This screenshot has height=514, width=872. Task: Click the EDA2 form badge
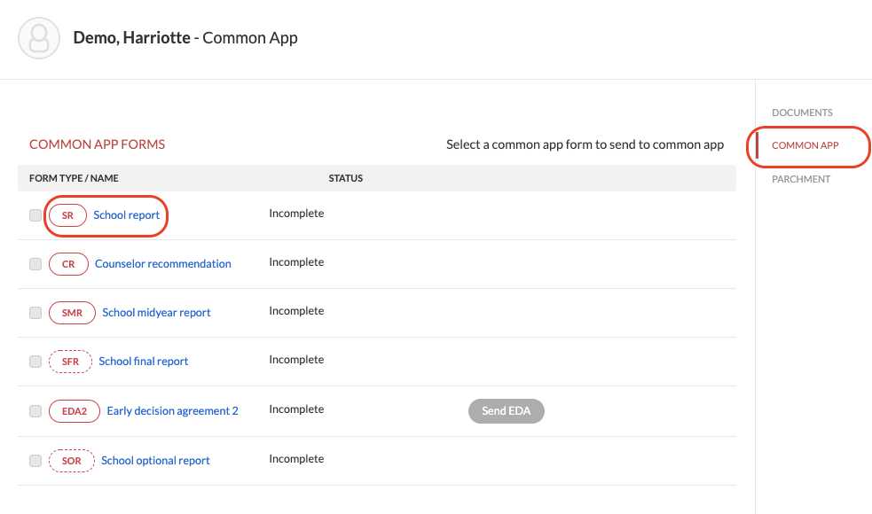(x=75, y=411)
